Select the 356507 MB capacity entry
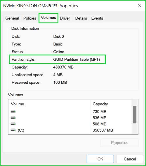The width and height of the screenshot is (146, 166). pyautogui.click(x=103, y=130)
